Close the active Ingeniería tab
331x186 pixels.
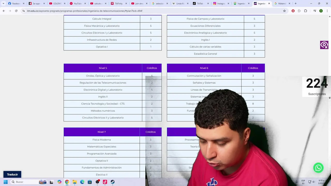pos(269,3)
